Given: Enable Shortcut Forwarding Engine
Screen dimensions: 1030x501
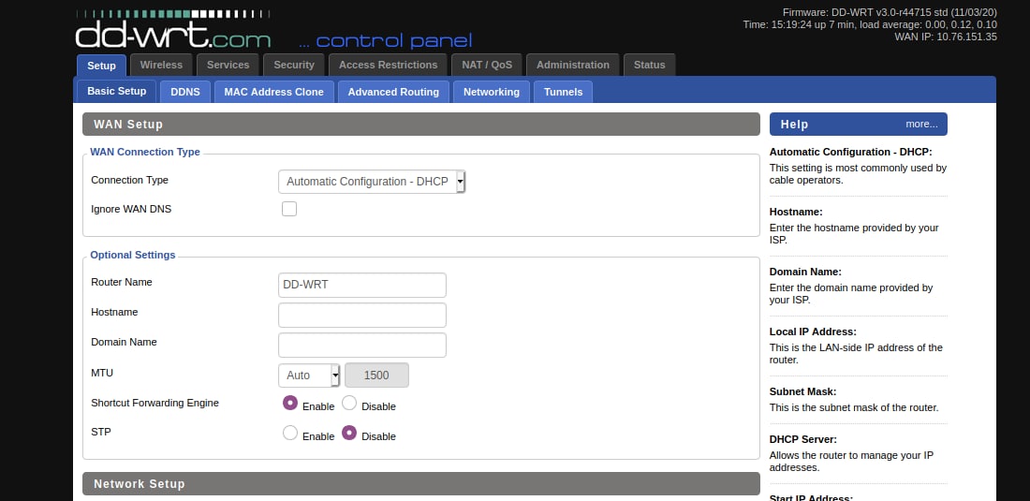Looking at the screenshot, I should tap(290, 404).
